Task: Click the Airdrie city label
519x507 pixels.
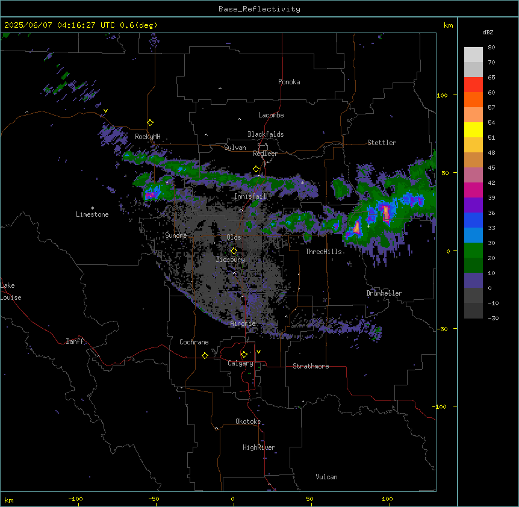Action: (x=243, y=323)
